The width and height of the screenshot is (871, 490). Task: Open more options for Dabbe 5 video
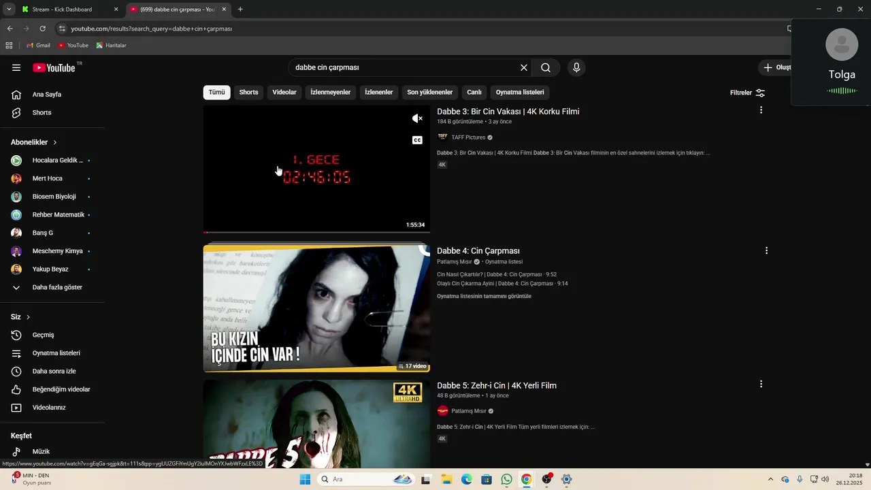[x=761, y=384]
